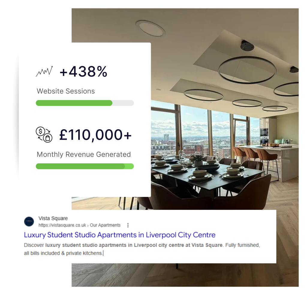This screenshot has width=307, height=307.
Task: Click the Vista Square site name
Action: 53,218
